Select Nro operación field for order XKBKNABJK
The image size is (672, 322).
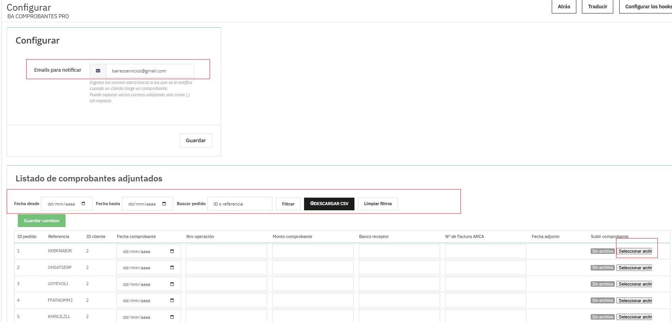(226, 252)
